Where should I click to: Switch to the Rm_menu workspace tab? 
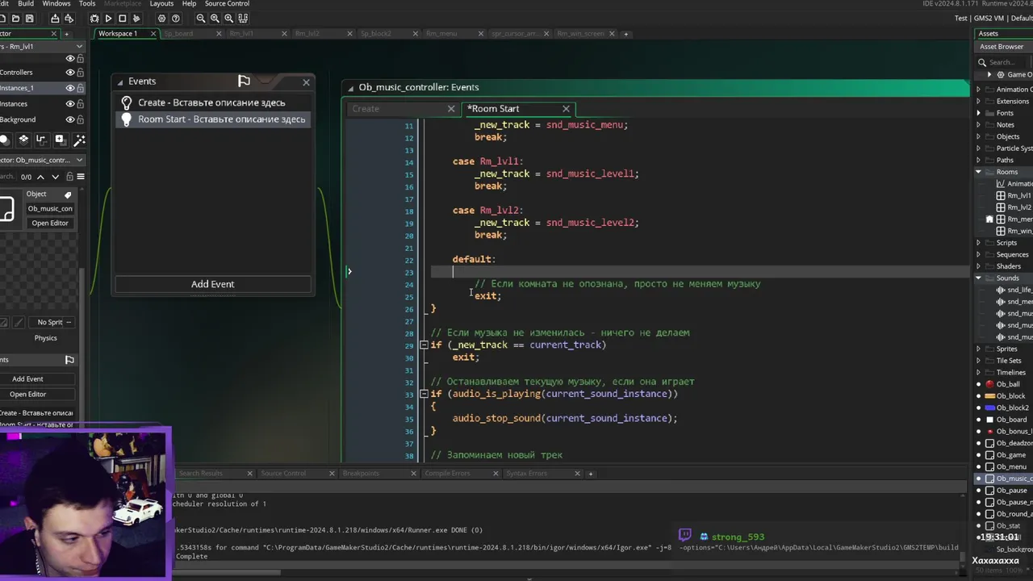point(441,34)
